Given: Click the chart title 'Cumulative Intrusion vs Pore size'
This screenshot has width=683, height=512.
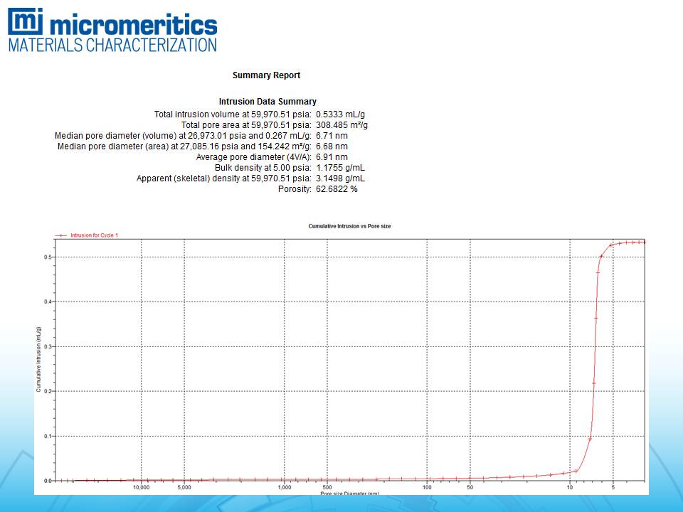Looking at the screenshot, I should [349, 226].
